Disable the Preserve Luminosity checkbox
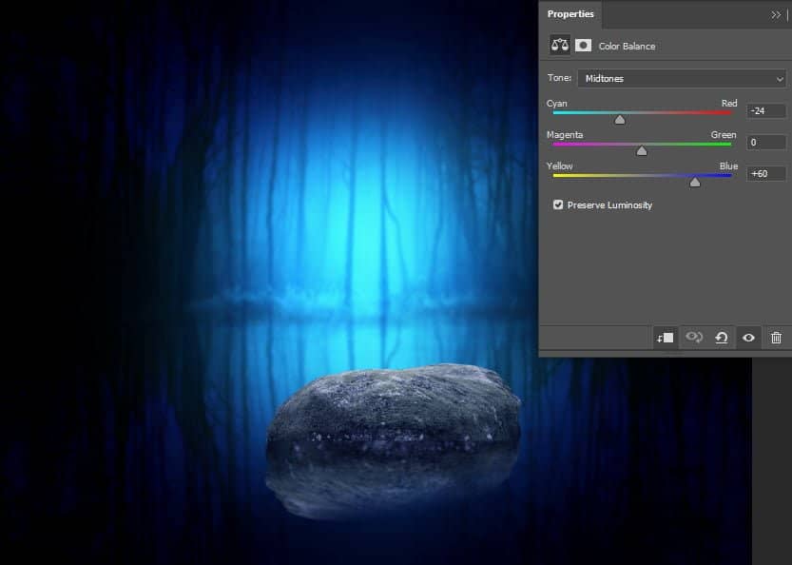This screenshot has width=792, height=565. 557,205
